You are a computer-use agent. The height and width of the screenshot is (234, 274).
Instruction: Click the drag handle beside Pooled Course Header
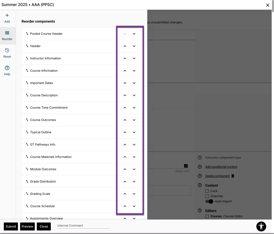(27, 33)
